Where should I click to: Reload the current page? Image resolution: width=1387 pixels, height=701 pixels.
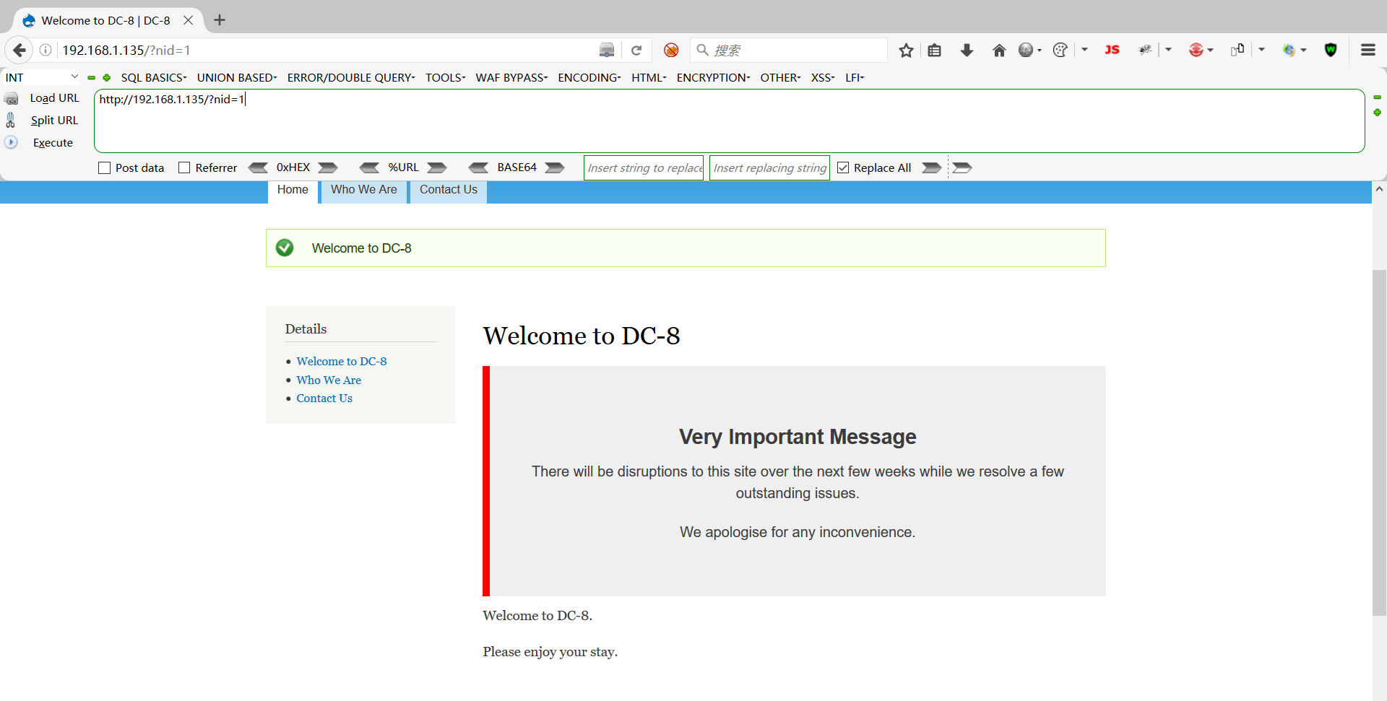(636, 50)
